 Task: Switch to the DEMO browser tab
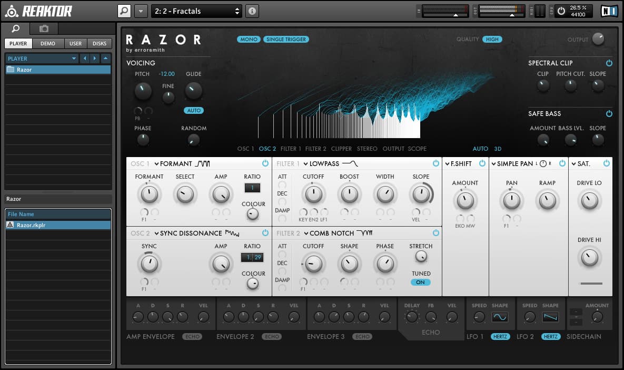coord(48,44)
